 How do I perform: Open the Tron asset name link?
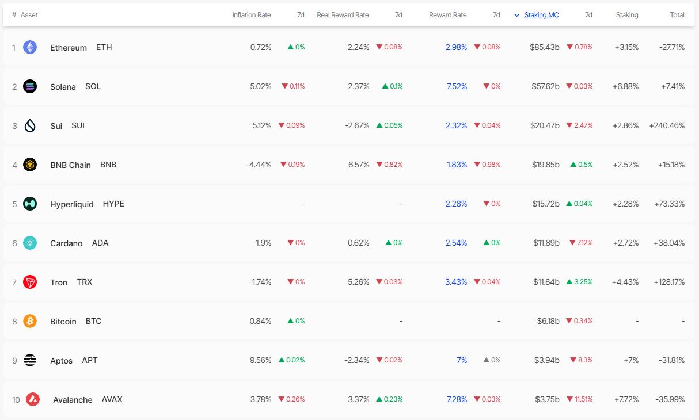tap(59, 282)
